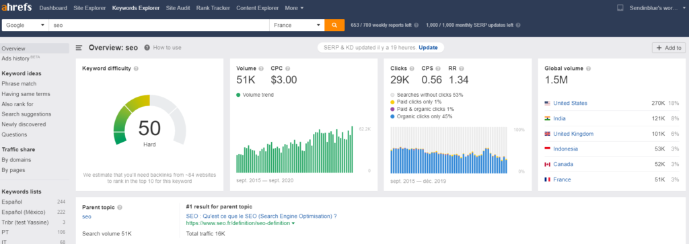
Task: Click the yellow Paid clicks only legend dot
Action: point(392,101)
